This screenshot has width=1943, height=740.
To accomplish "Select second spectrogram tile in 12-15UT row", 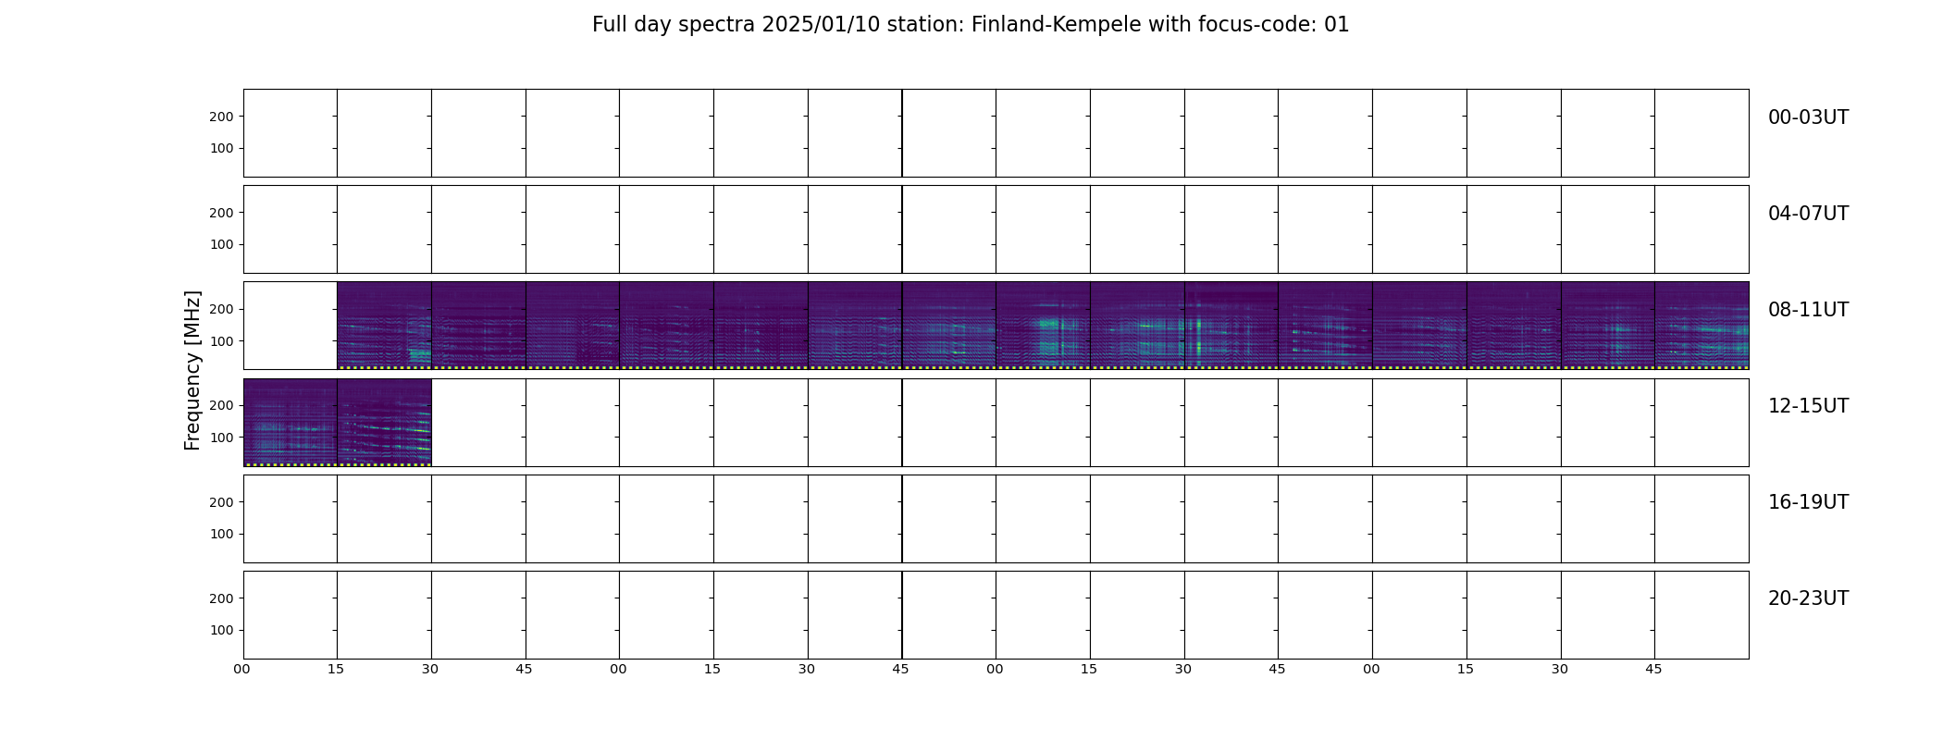I will tap(384, 423).
